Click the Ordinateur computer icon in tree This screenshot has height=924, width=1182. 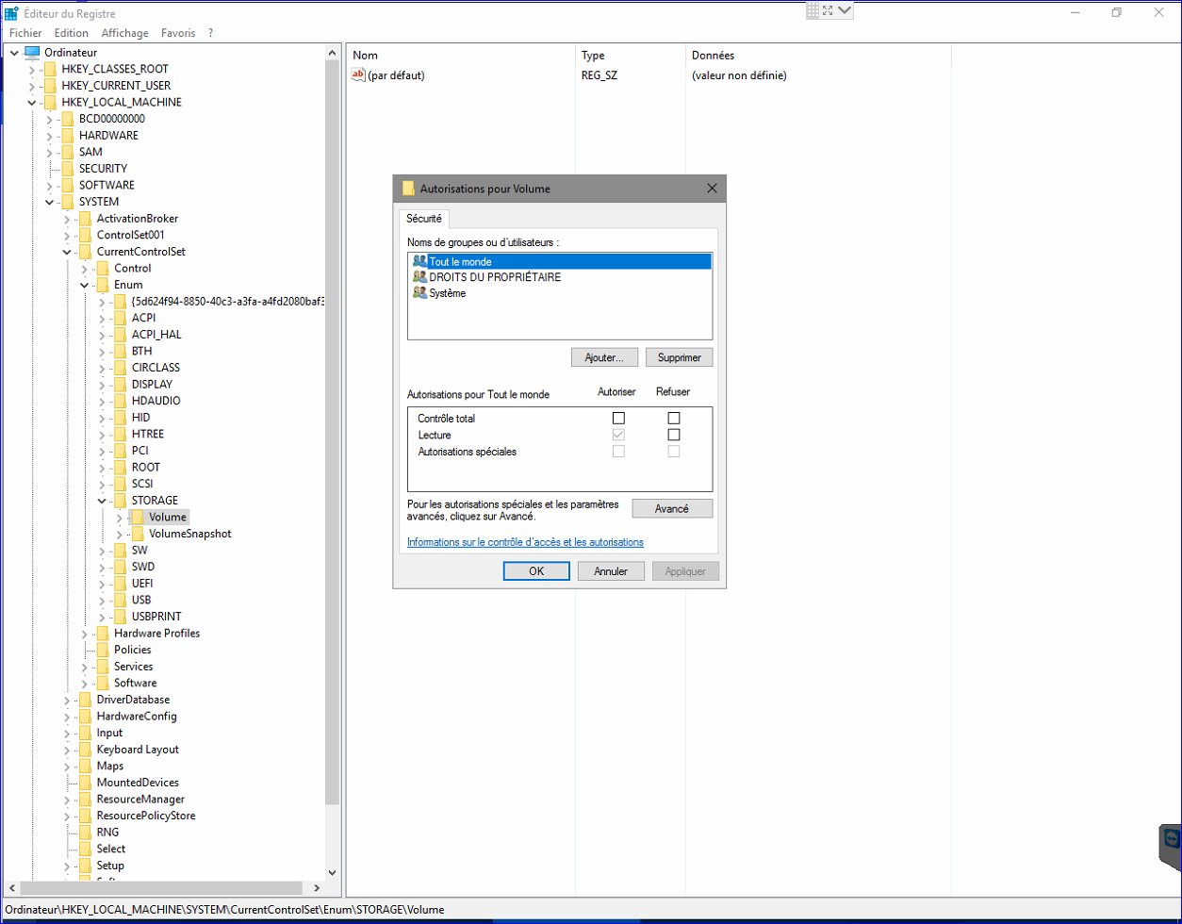point(32,53)
